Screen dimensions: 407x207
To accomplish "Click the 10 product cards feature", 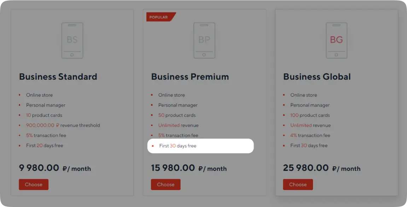I will (44, 115).
